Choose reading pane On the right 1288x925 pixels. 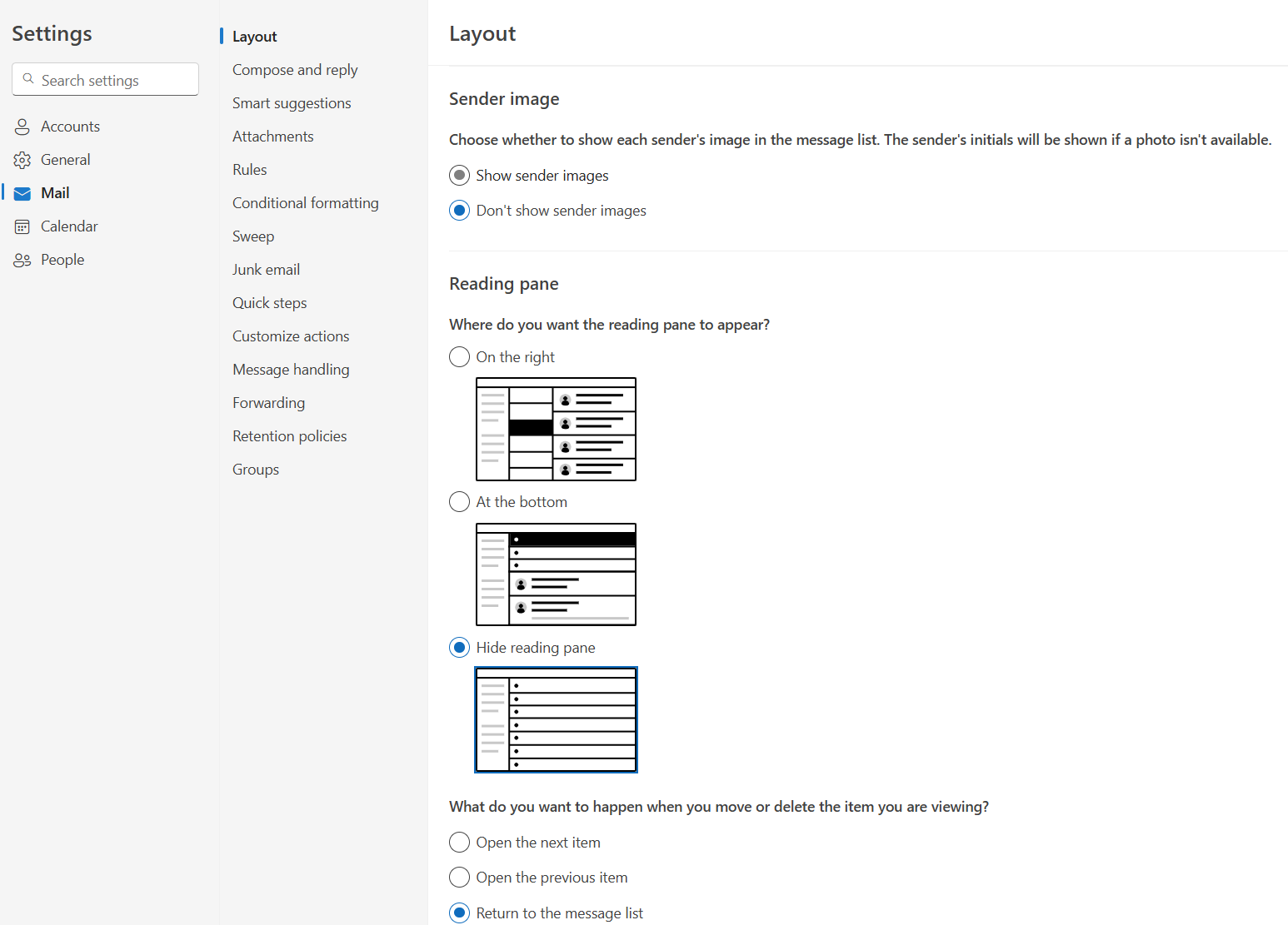459,357
